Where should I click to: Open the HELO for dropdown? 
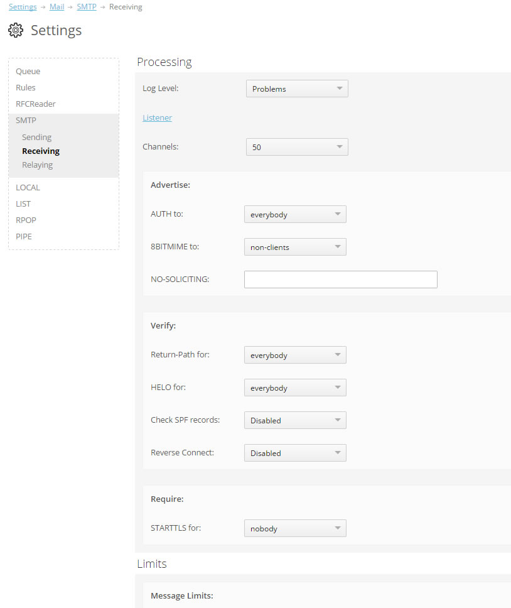click(x=295, y=388)
